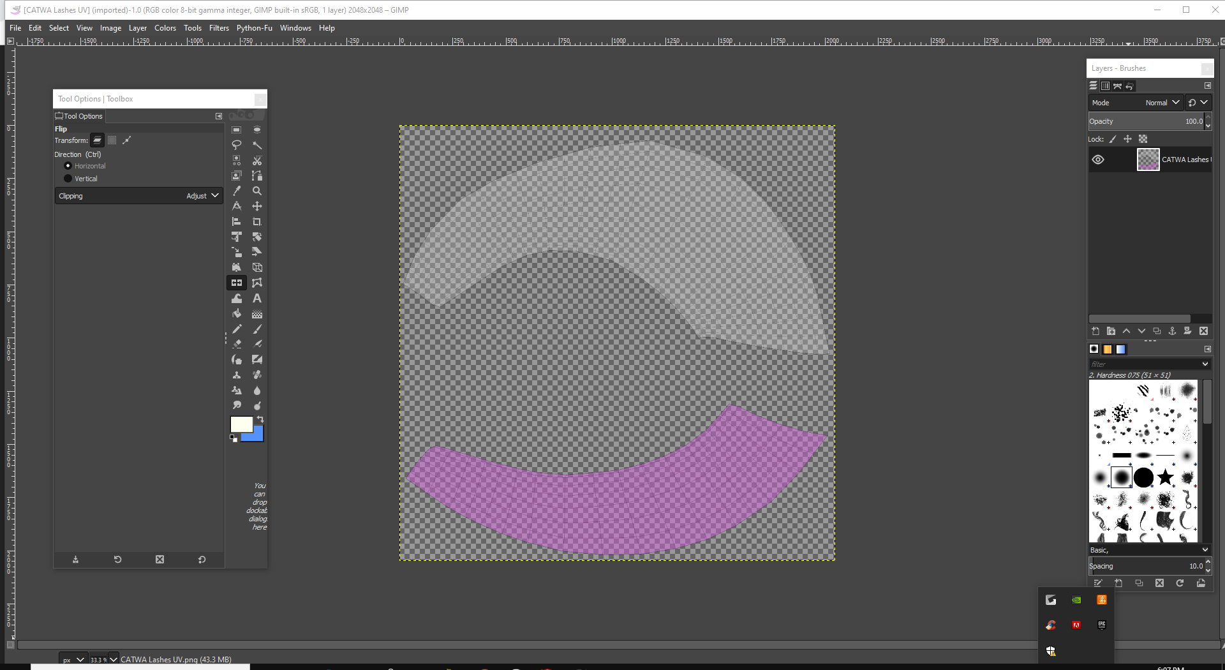Select the Move tool in toolbox
The width and height of the screenshot is (1225, 670).
[257, 206]
